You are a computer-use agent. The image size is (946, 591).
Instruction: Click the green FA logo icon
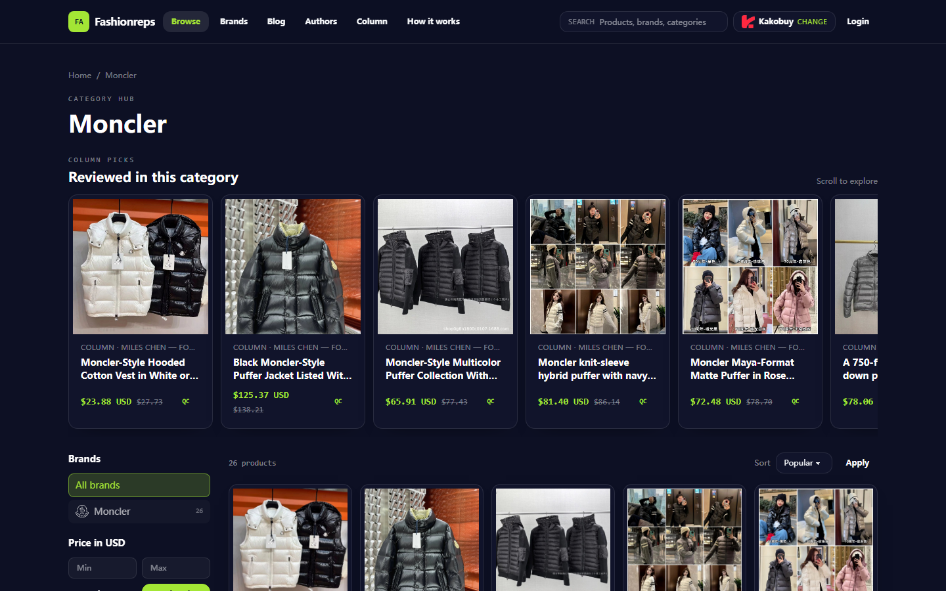click(79, 22)
